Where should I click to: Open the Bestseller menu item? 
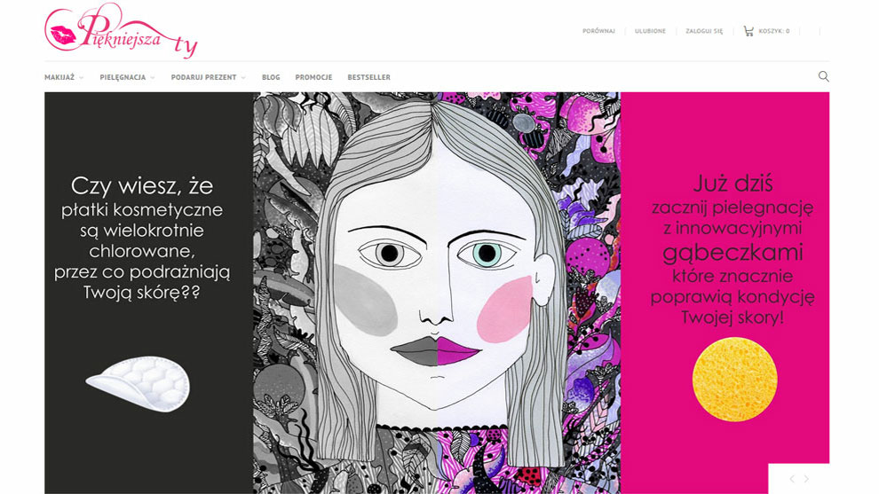(368, 77)
